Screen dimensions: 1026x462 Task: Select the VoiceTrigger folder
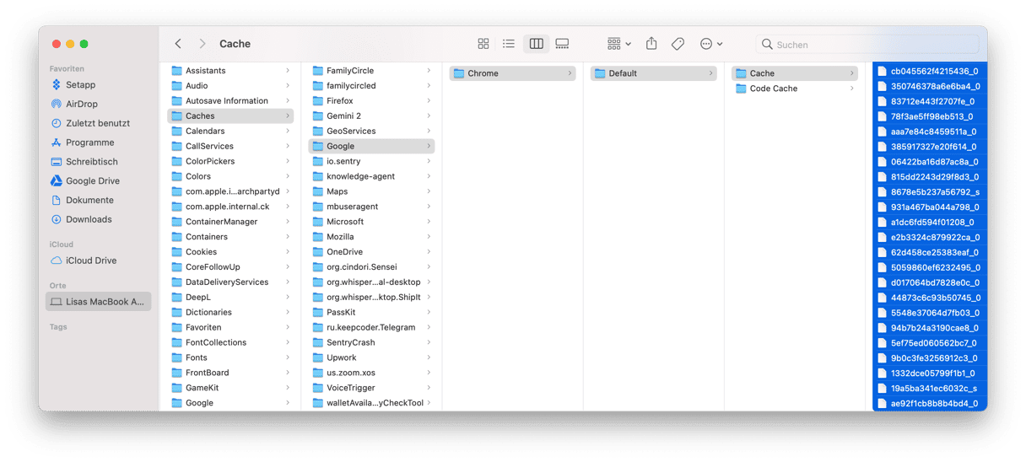pos(371,388)
